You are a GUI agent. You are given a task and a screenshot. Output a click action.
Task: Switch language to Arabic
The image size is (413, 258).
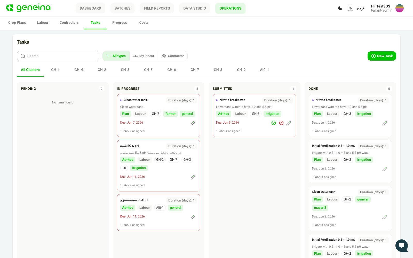click(360, 8)
